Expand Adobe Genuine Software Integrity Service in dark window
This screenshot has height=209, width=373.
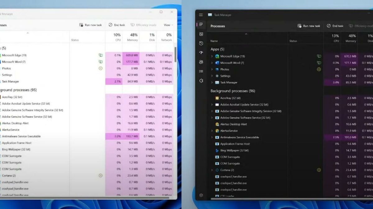click(x=212, y=111)
